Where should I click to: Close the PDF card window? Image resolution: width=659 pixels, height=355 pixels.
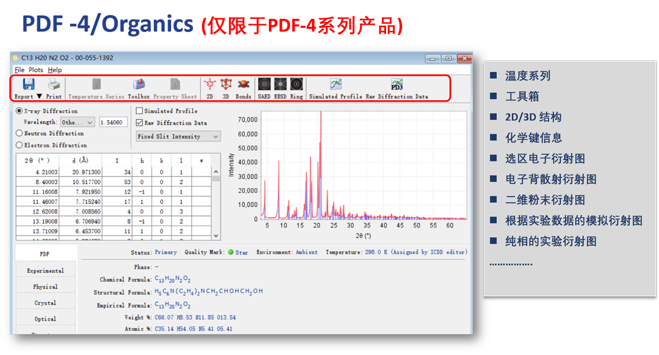click(464, 59)
